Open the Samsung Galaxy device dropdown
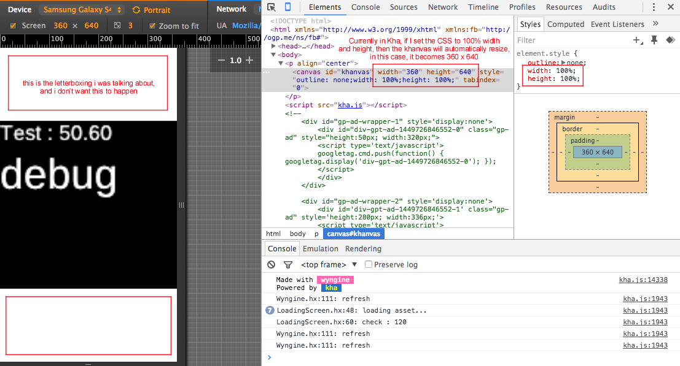Screen dimensions: 680x366 [x=82, y=10]
